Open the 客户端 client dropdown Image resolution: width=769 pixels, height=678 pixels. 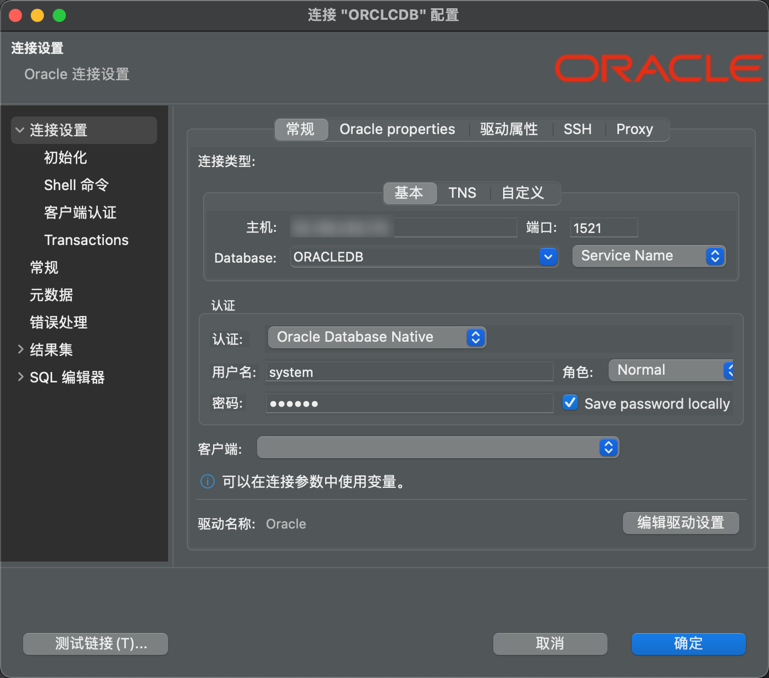[x=438, y=448]
